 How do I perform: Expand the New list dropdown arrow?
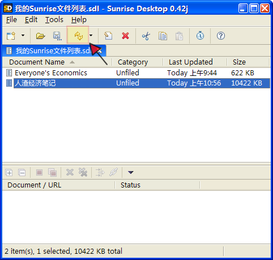(x=23, y=35)
